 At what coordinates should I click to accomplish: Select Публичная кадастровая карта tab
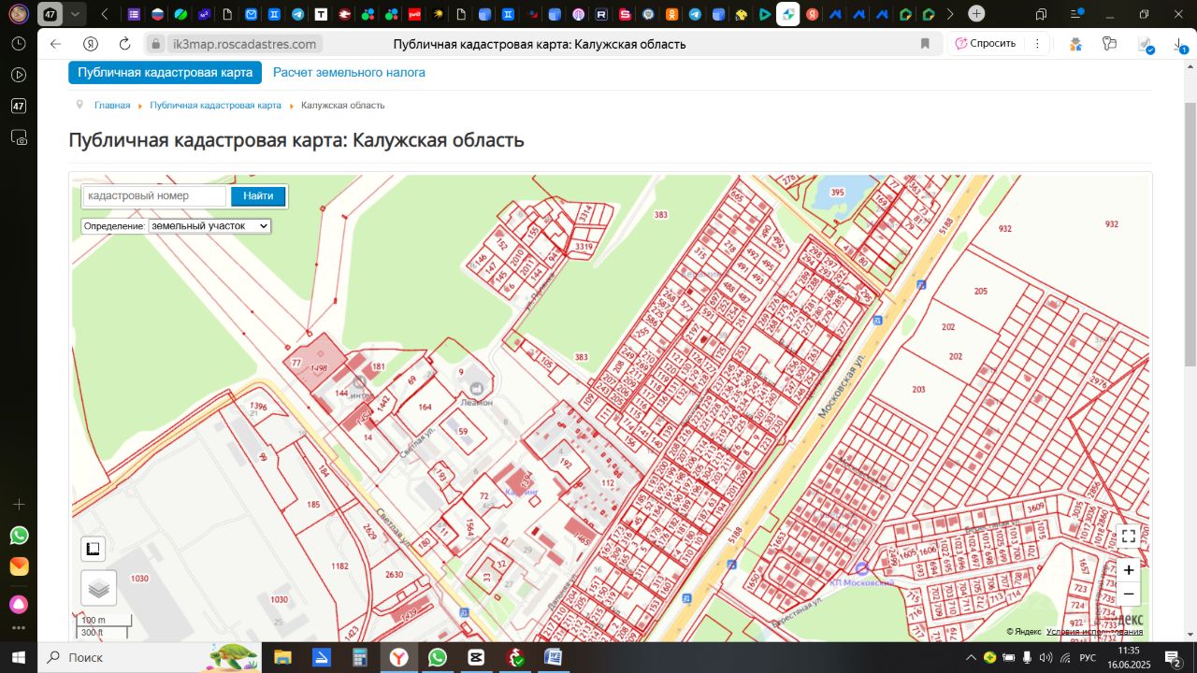[x=165, y=72]
